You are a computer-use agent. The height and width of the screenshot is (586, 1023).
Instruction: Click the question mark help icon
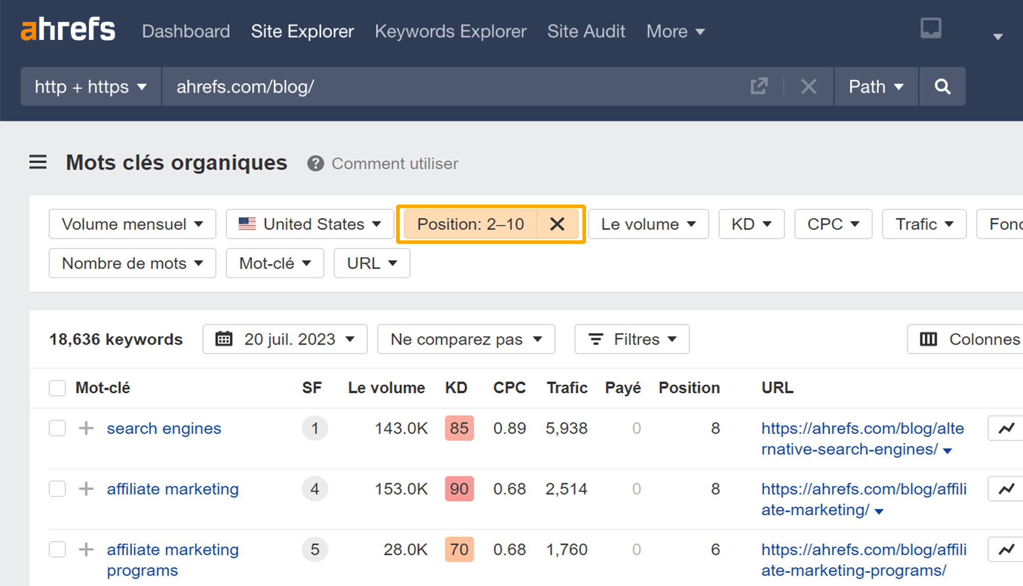(x=315, y=163)
